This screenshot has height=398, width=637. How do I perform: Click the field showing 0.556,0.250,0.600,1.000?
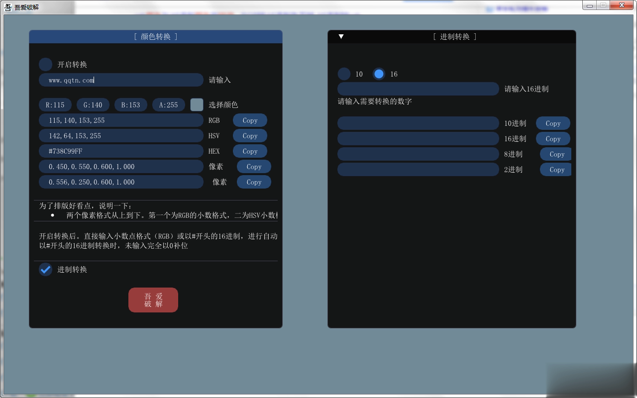[x=121, y=182]
